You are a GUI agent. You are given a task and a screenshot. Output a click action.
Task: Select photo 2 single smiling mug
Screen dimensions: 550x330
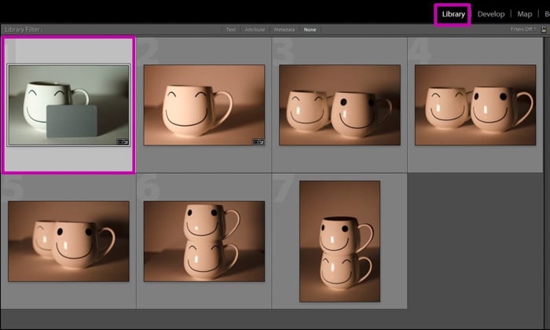click(x=204, y=104)
